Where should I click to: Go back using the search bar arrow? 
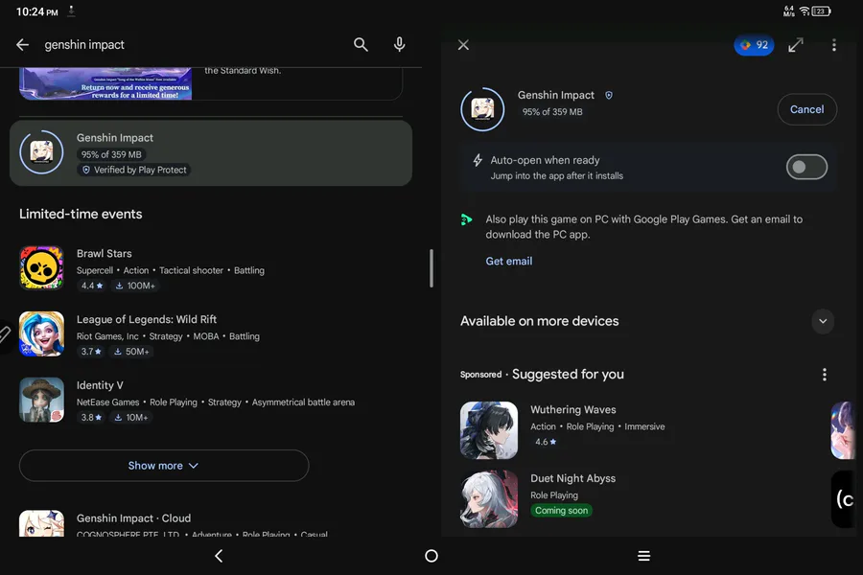[x=22, y=45]
